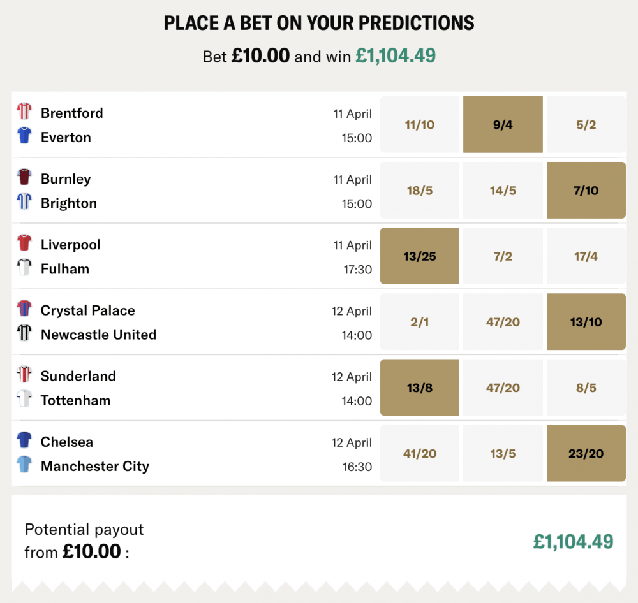Click the Tottenham club crest icon
The width and height of the screenshot is (638, 603).
[25, 399]
